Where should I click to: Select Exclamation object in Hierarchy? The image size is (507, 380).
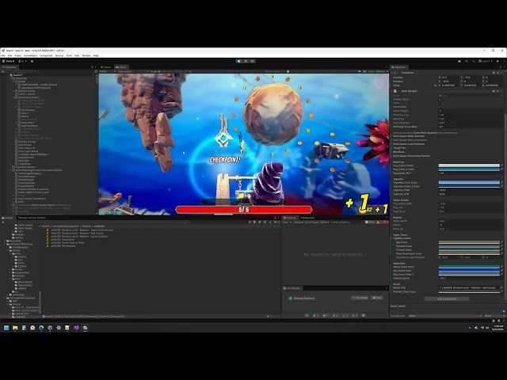pyautogui.click(x=29, y=110)
